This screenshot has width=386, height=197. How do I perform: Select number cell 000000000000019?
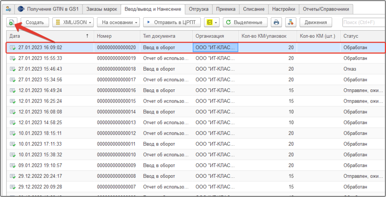(x=116, y=58)
